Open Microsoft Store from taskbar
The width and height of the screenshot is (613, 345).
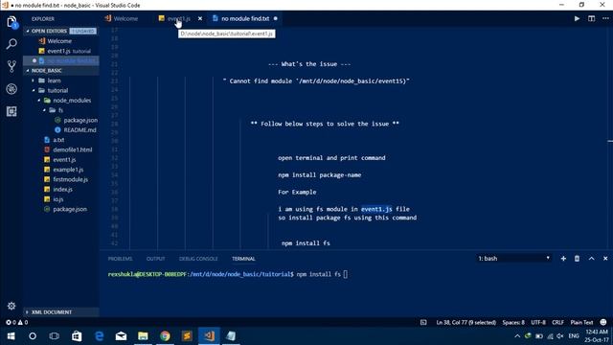[x=77, y=336]
